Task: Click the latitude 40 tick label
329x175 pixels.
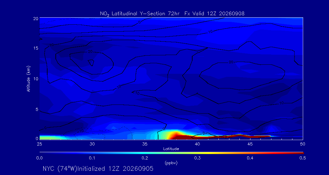Action: click(197, 144)
